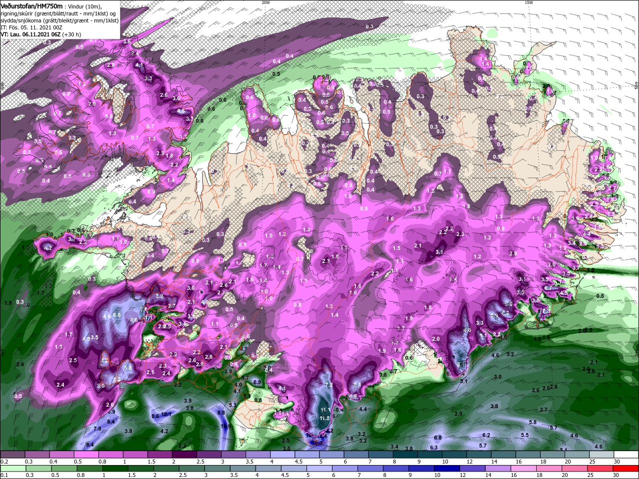Pick the violet 12 swatch in the lower rain scale
This screenshot has height=479, width=639.
[x=472, y=468]
